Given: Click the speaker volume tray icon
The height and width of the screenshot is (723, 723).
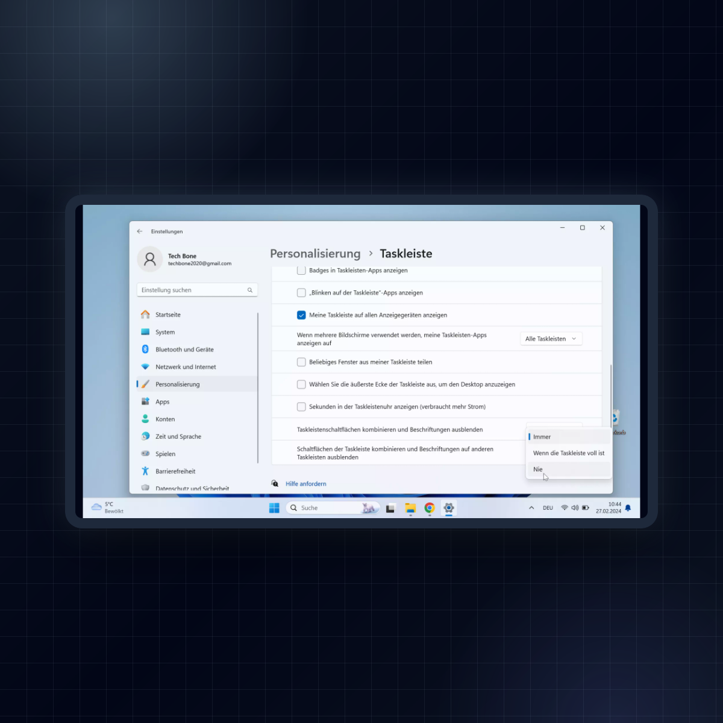Looking at the screenshot, I should coord(575,508).
